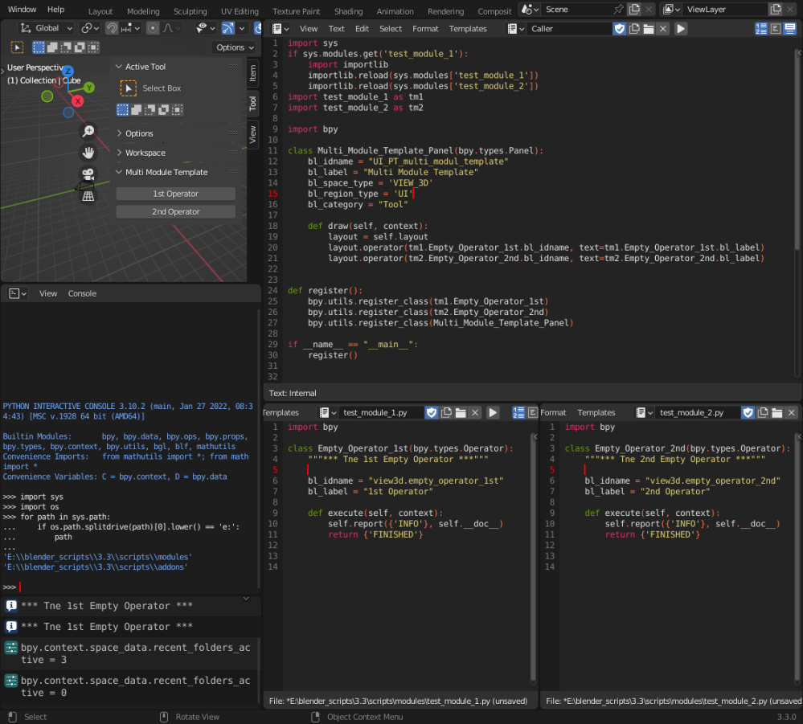Toggle proportional editing in the viewport header
The image size is (803, 724).
click(x=153, y=27)
